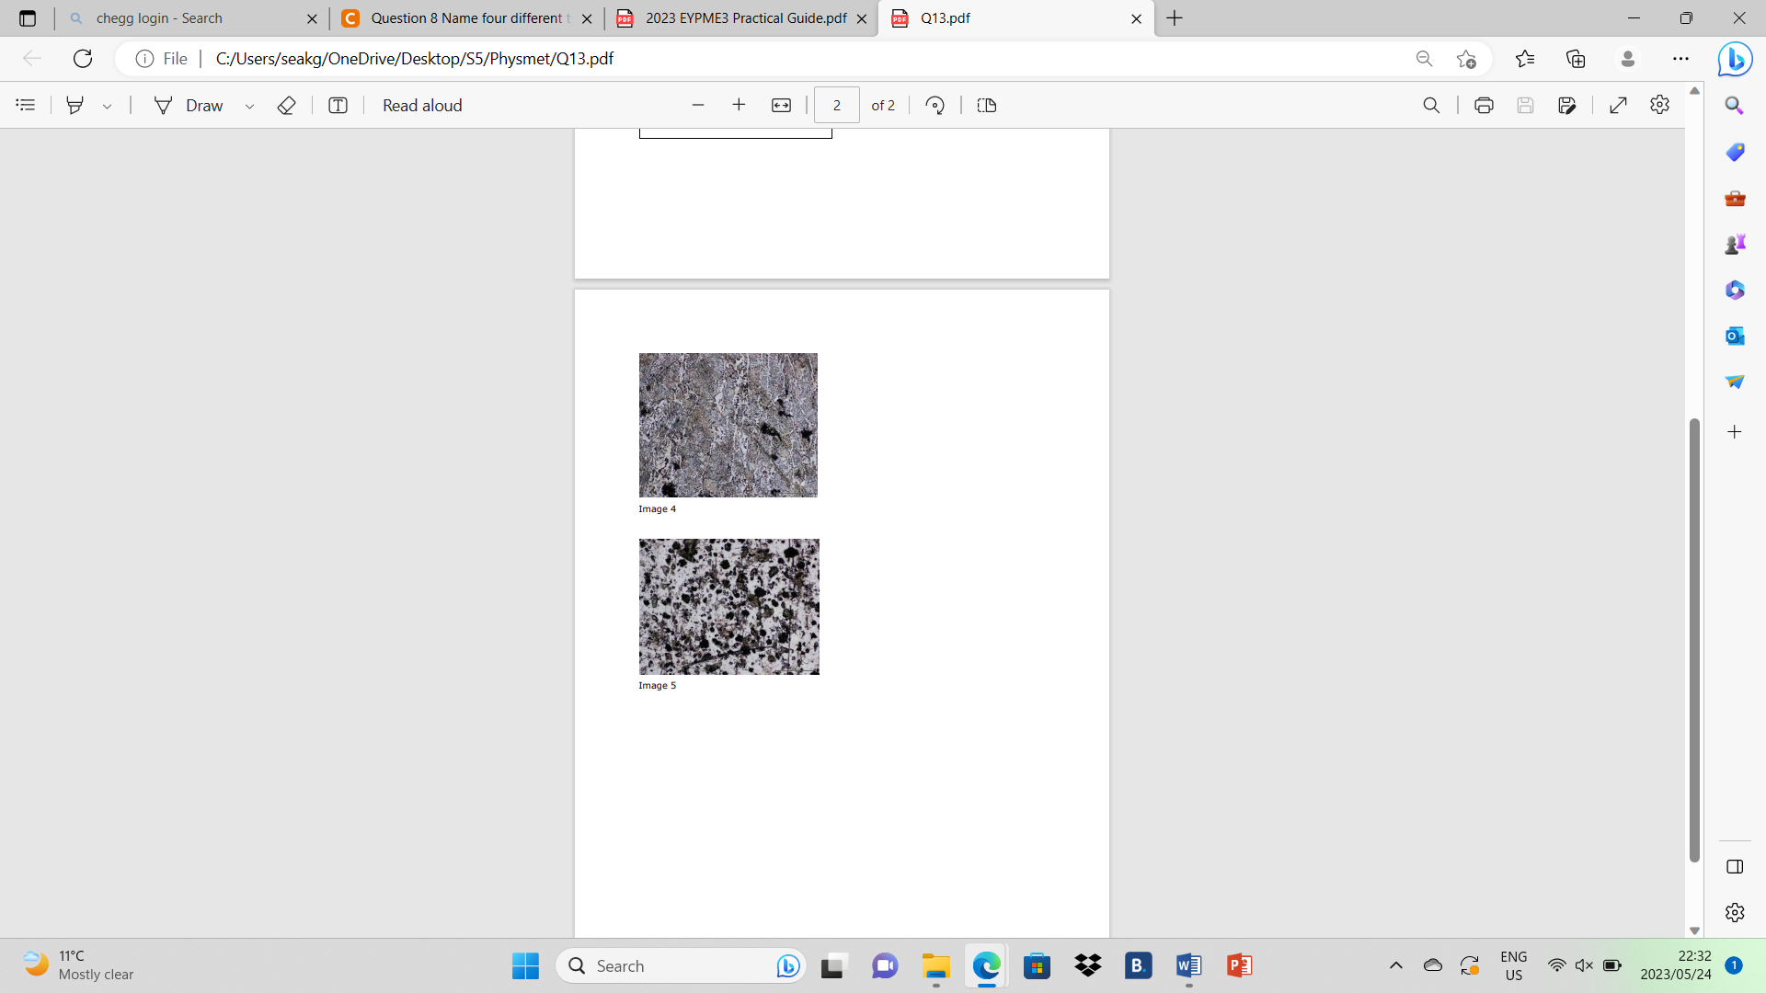Image resolution: width=1766 pixels, height=993 pixels.
Task: Activate the Erase tool
Action: 286,105
